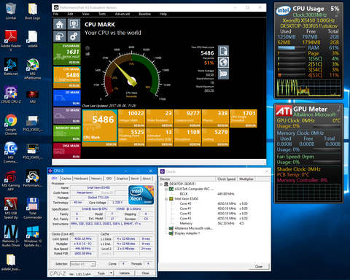The height and width of the screenshot is (280, 350).
Task: Collapse the DESKTOP-3B3RJ51 tree node
Action: [161, 184]
